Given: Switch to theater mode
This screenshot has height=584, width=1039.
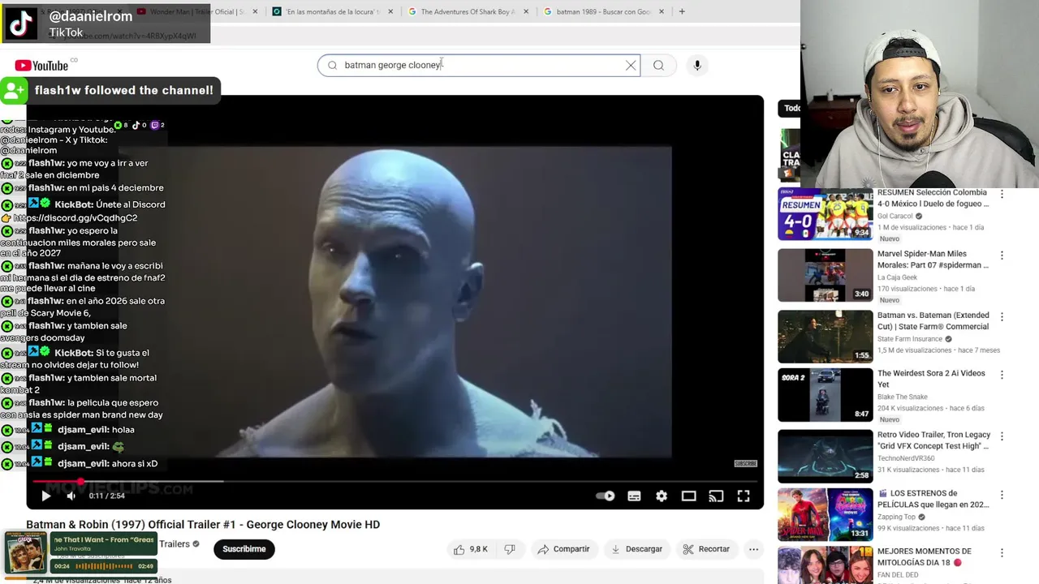Looking at the screenshot, I should tap(688, 496).
